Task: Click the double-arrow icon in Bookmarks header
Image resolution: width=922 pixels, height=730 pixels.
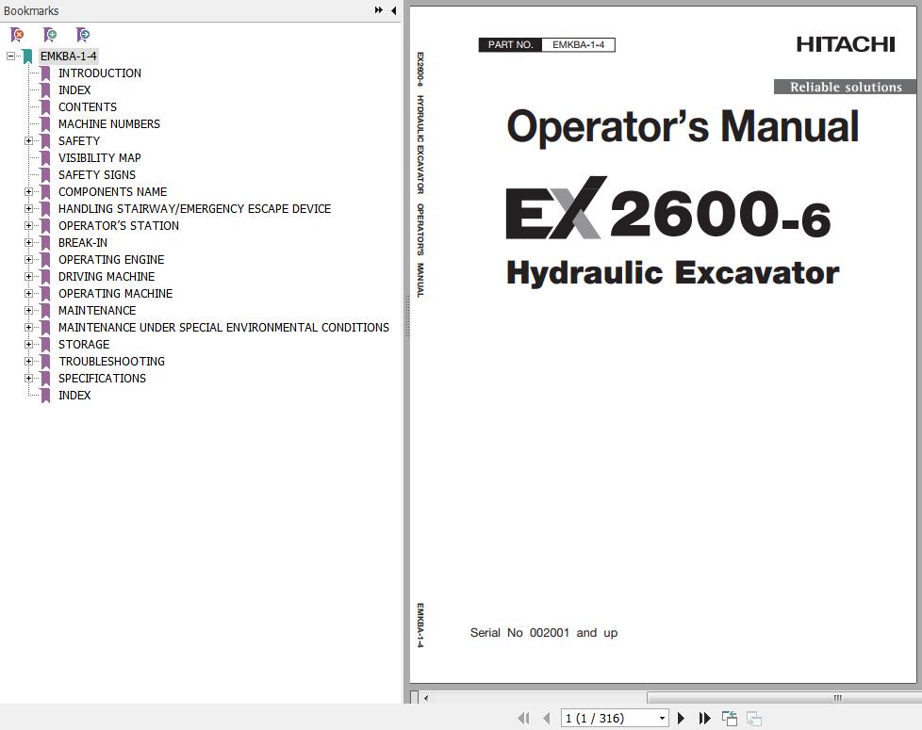Action: coord(379,10)
